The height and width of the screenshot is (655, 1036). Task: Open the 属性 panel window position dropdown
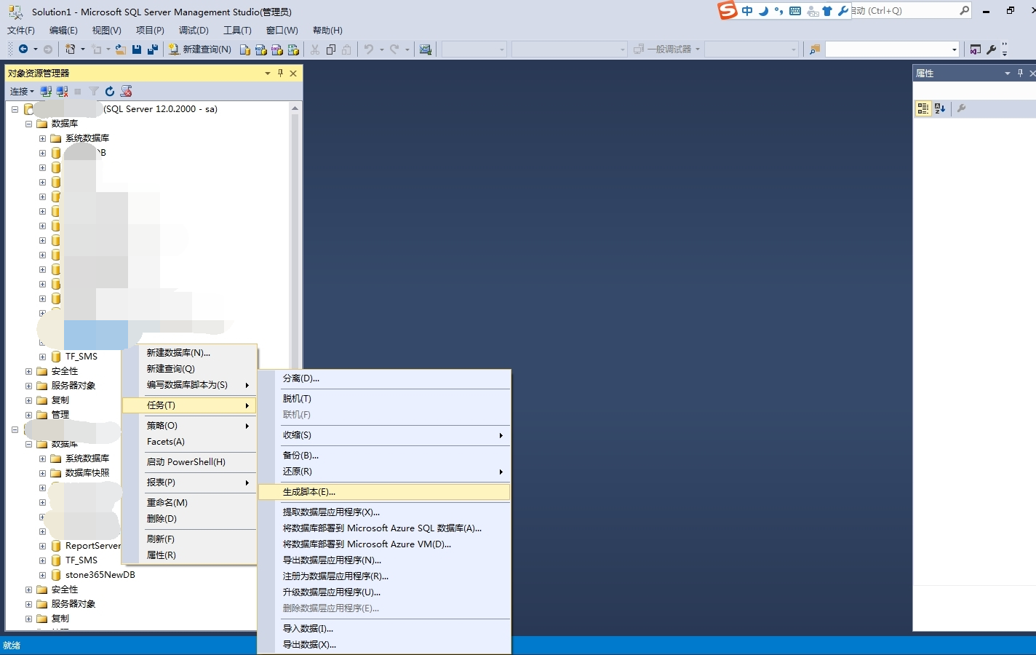pyautogui.click(x=1008, y=73)
